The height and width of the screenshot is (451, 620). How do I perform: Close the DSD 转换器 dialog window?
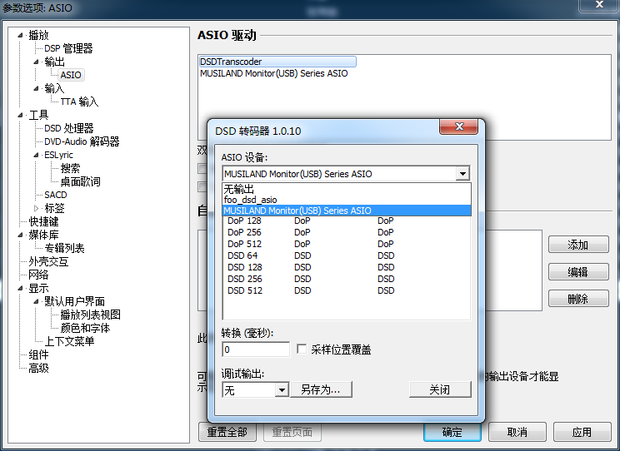coord(460,129)
